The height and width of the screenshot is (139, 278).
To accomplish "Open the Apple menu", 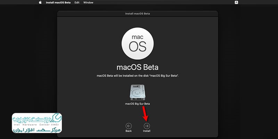I will point(40,2).
